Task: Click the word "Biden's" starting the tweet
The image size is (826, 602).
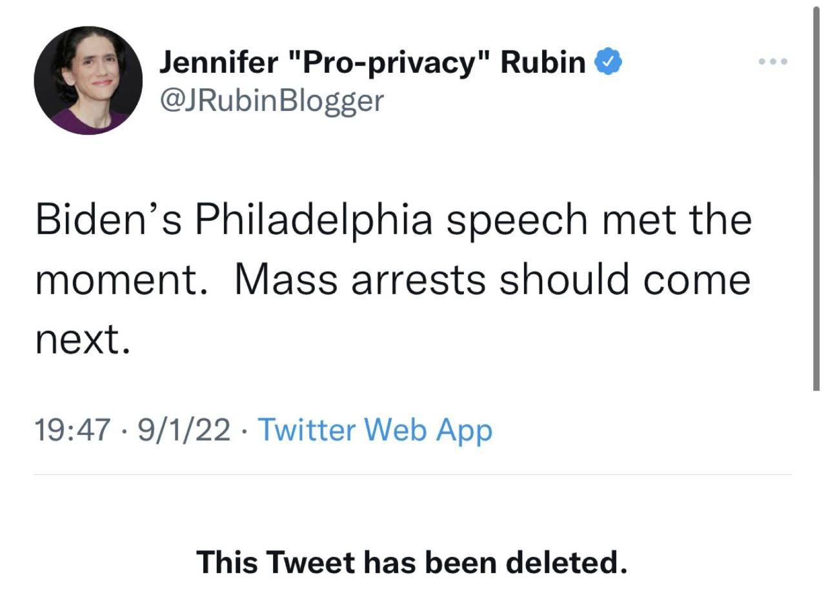Action: point(108,220)
